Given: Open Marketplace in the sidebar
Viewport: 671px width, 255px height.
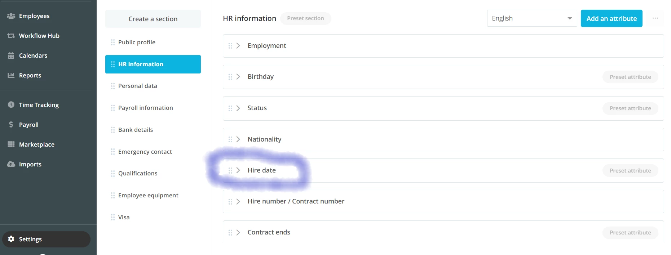Looking at the screenshot, I should [x=37, y=144].
